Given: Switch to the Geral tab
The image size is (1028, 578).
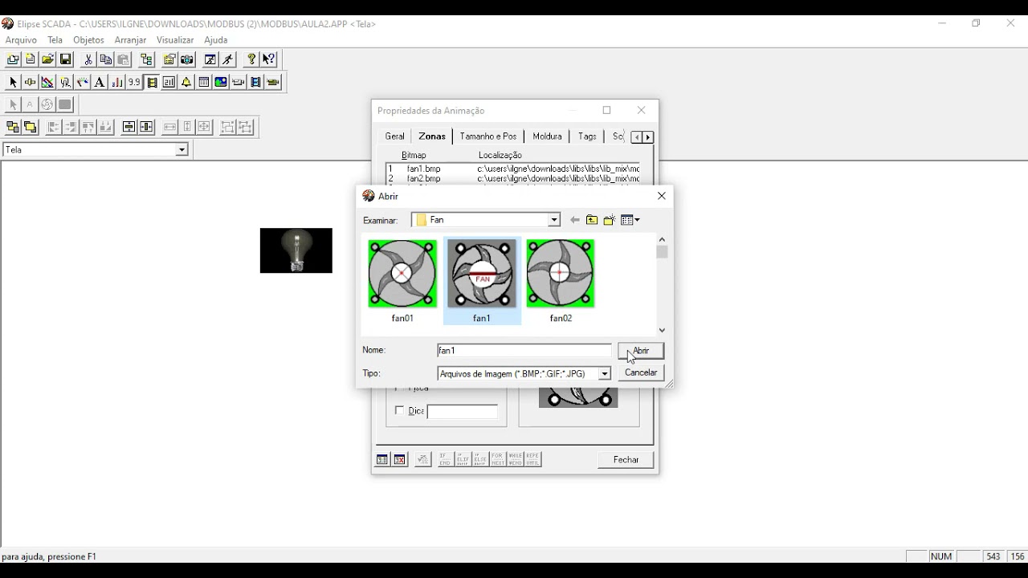Looking at the screenshot, I should point(394,136).
